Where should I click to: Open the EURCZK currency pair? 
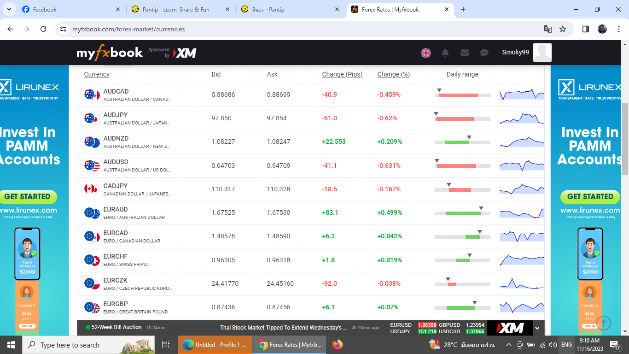[116, 280]
